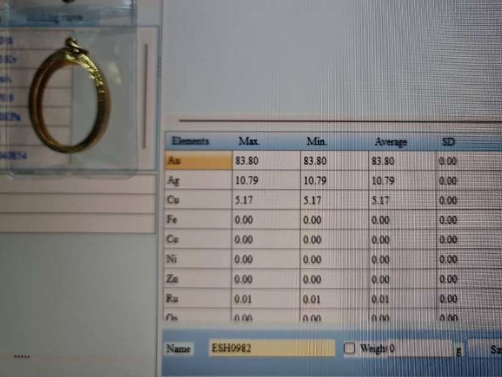Click the Au average value 83.80

[x=383, y=161]
